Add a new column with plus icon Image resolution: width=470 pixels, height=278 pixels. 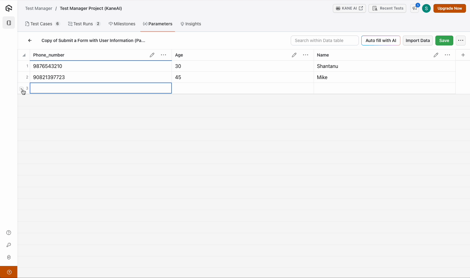pos(463,55)
